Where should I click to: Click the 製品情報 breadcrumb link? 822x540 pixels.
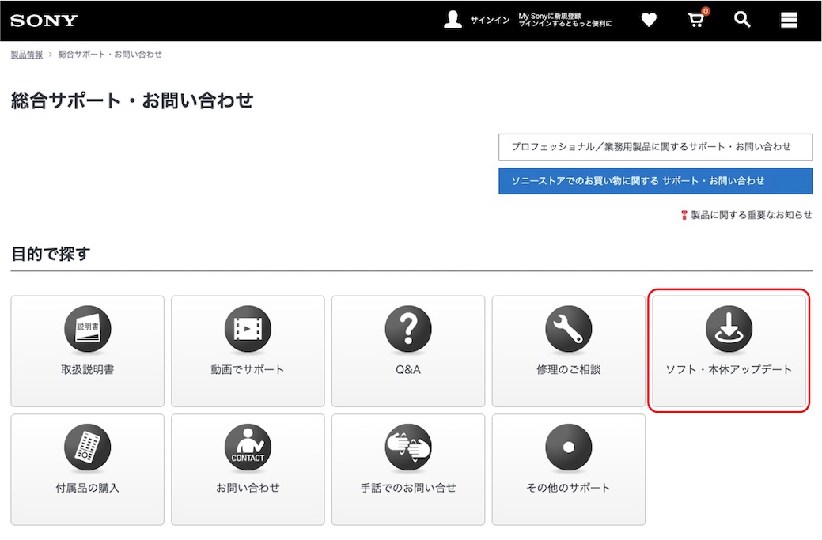[27, 55]
